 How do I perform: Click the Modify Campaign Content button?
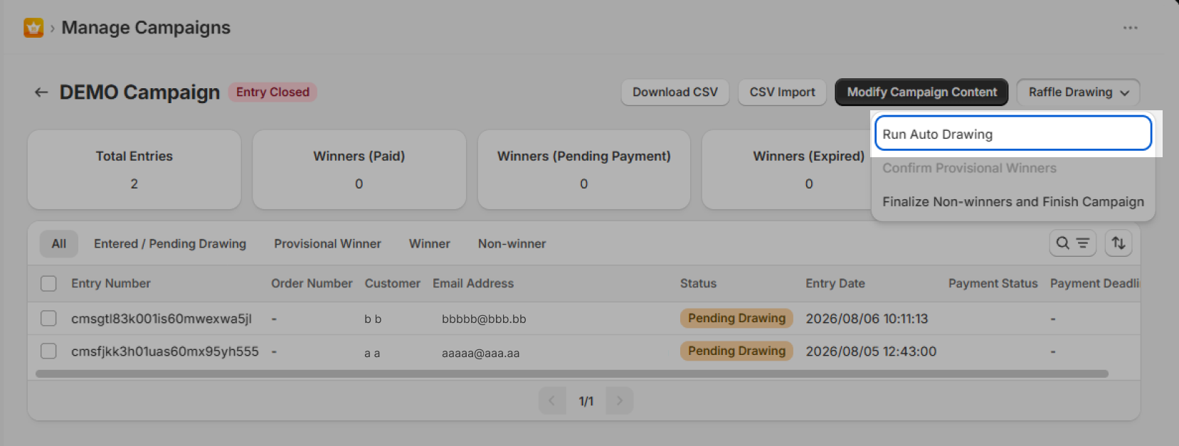pos(921,92)
